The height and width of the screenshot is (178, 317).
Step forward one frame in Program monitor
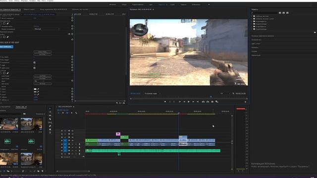pyautogui.click(x=193, y=102)
